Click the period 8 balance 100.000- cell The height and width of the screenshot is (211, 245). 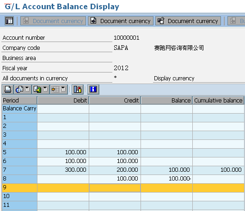pos(166,179)
